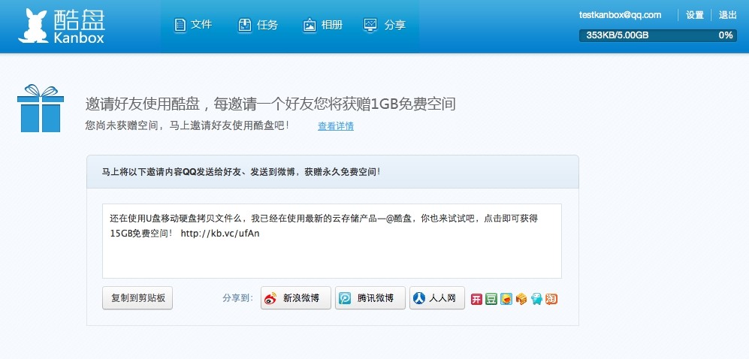Viewport: 749px width, 359px height.
Task: Share to Taobao via orange 淘 icon
Action: coord(551,300)
